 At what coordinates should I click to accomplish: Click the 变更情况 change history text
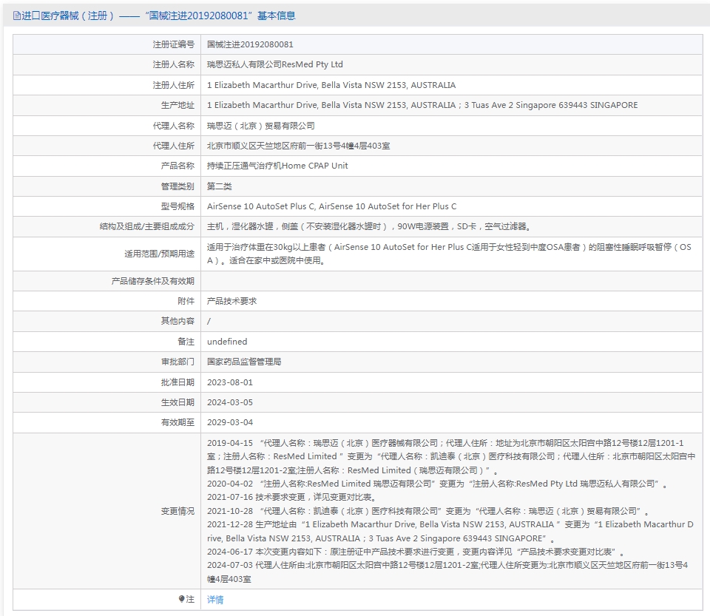451,511
